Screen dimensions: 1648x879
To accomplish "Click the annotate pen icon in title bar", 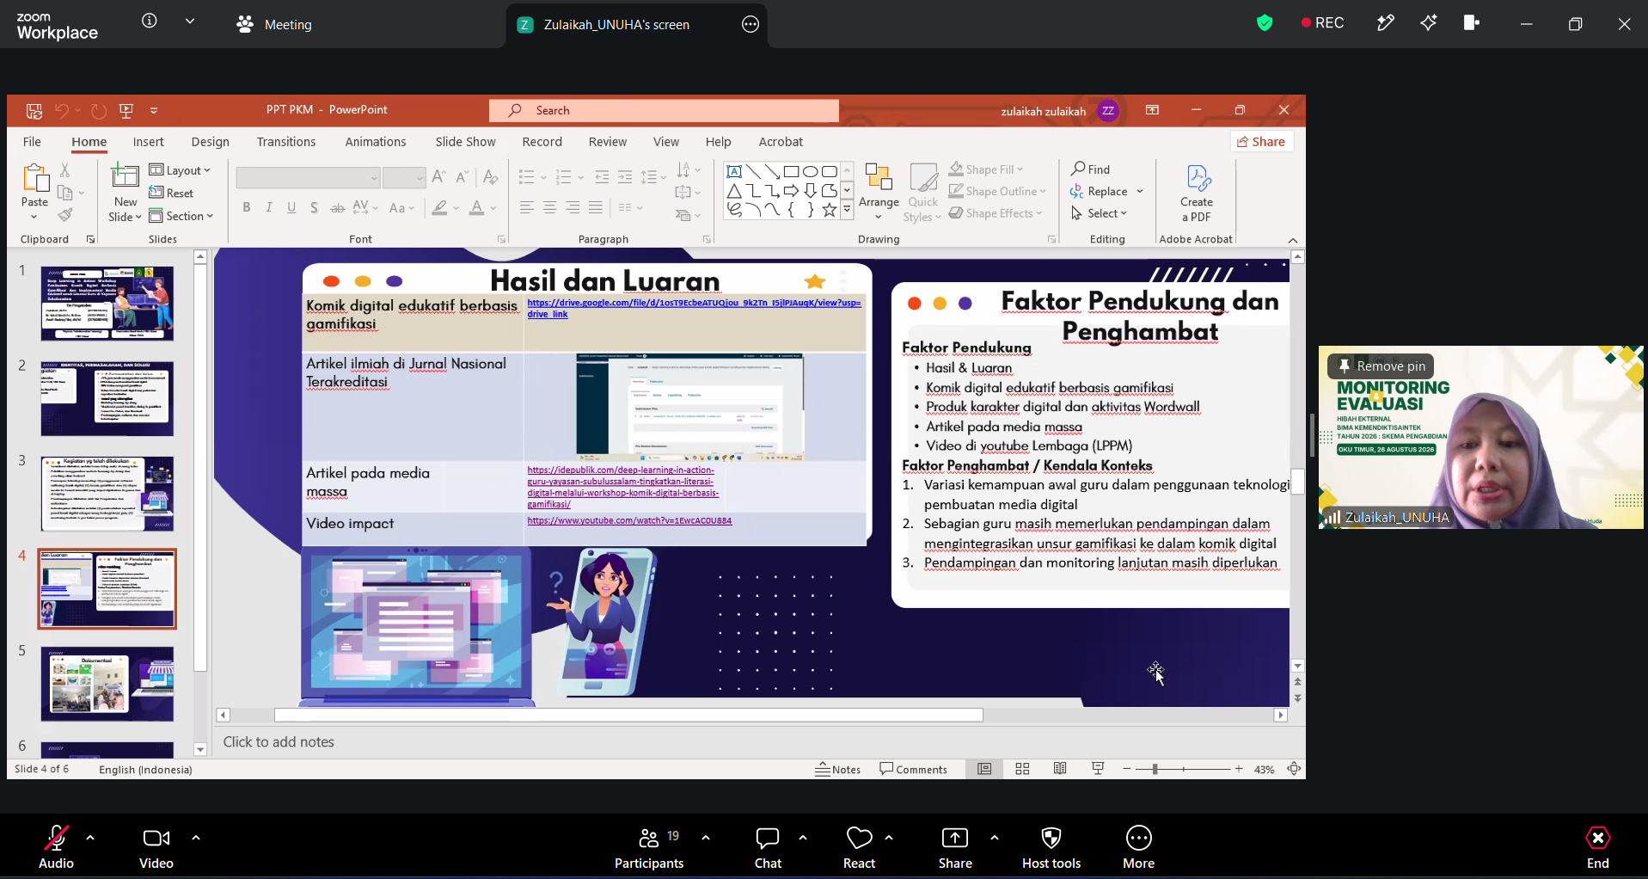I will [x=1386, y=23].
